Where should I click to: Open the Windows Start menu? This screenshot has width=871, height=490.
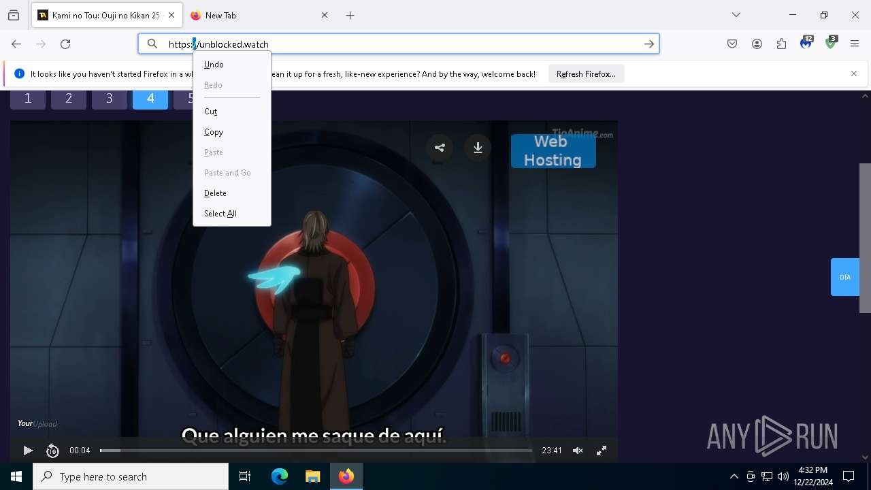pyautogui.click(x=16, y=476)
